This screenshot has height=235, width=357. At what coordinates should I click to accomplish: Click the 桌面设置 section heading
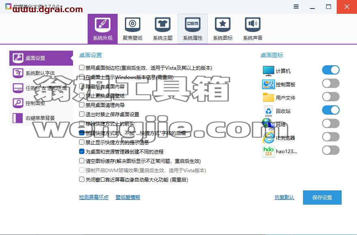90,55
